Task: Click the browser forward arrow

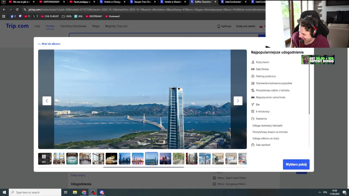Action: pyautogui.click(x=10, y=10)
